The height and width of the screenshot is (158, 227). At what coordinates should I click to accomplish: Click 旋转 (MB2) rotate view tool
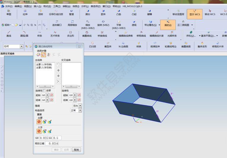tap(103, 24)
